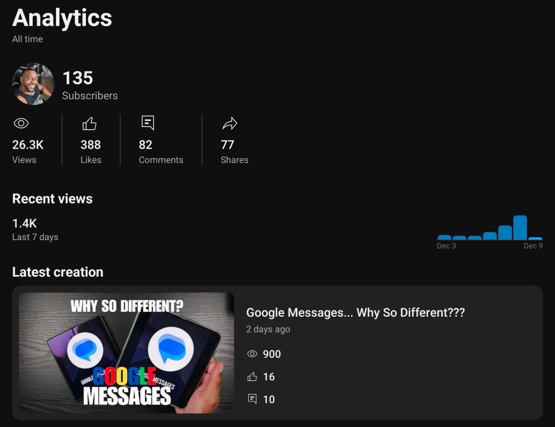Click the Subscribers label
This screenshot has height=427, width=555.
pyautogui.click(x=90, y=95)
